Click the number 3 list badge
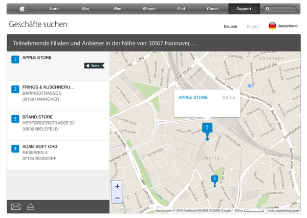Screen dimensions: 307x218 click(15, 119)
